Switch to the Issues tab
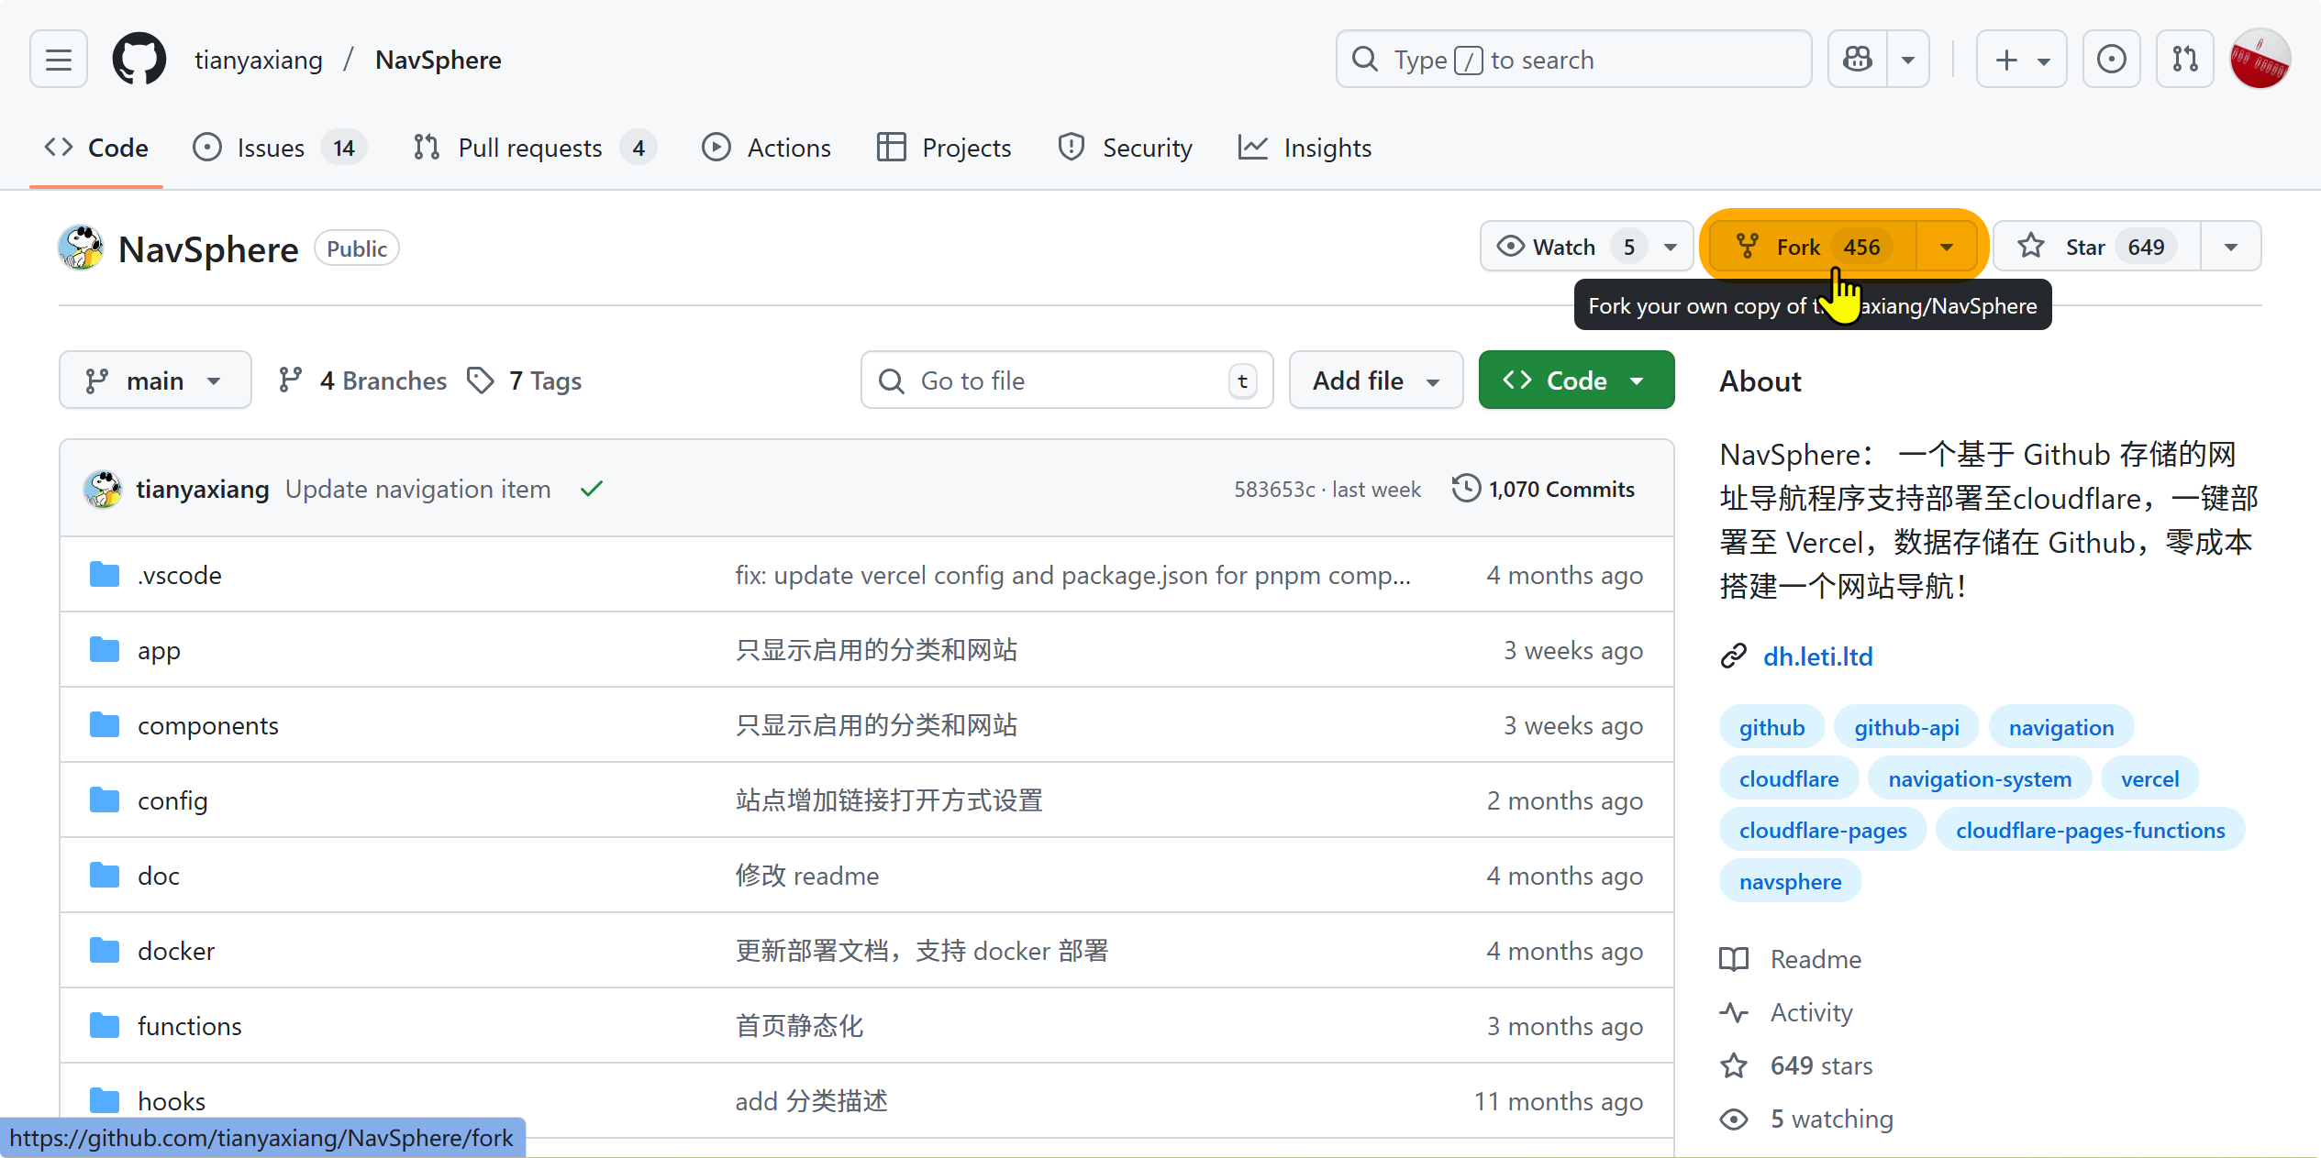The width and height of the screenshot is (2321, 1158). (272, 148)
